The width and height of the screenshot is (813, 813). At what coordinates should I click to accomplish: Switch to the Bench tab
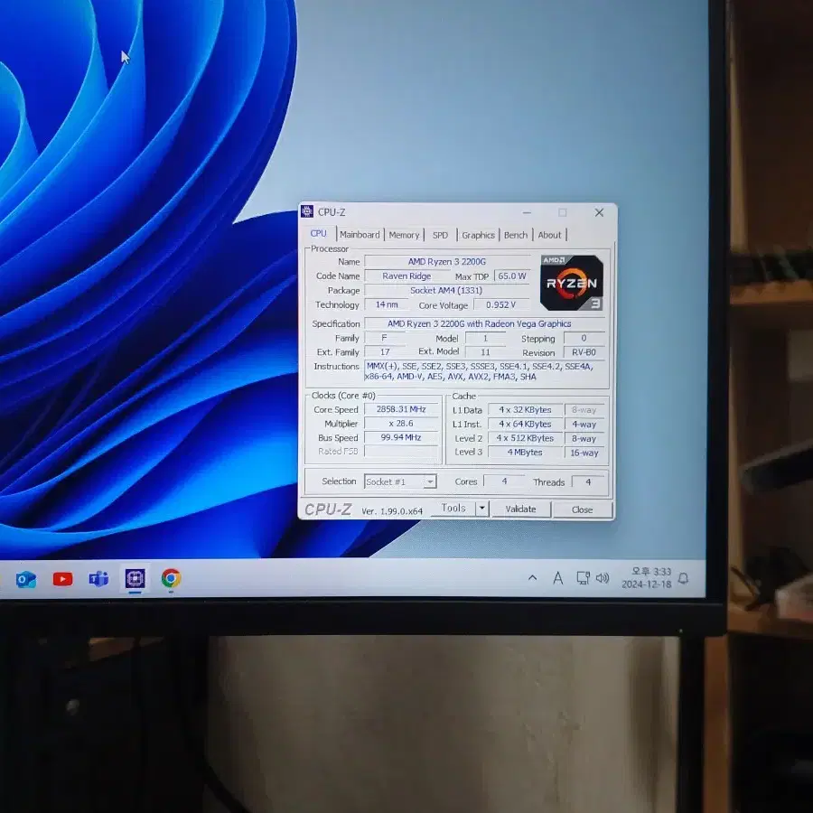[516, 235]
